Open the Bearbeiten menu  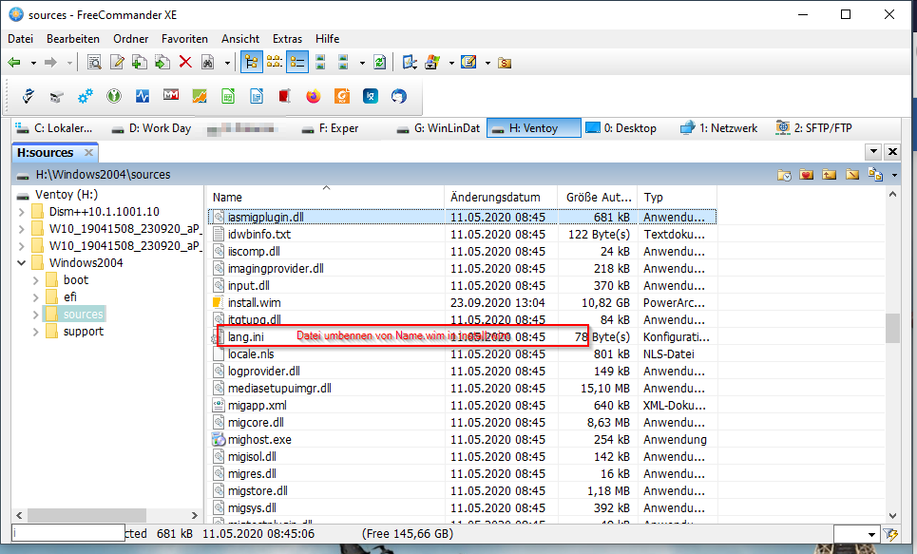pyautogui.click(x=73, y=39)
